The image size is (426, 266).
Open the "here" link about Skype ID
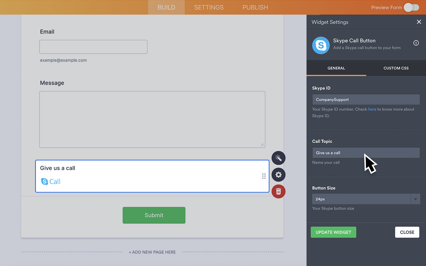coord(372,109)
